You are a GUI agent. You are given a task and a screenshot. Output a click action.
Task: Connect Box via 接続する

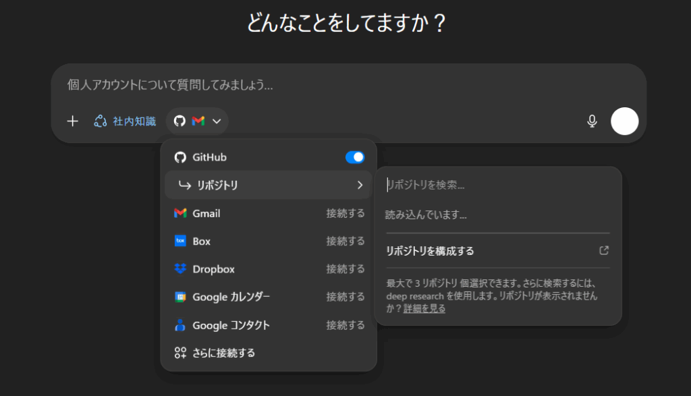345,241
